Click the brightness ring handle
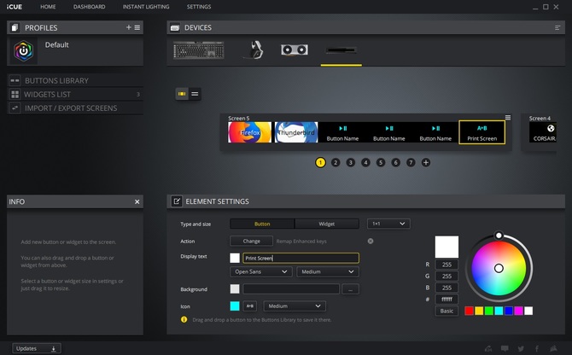The image size is (572, 355). (499, 236)
